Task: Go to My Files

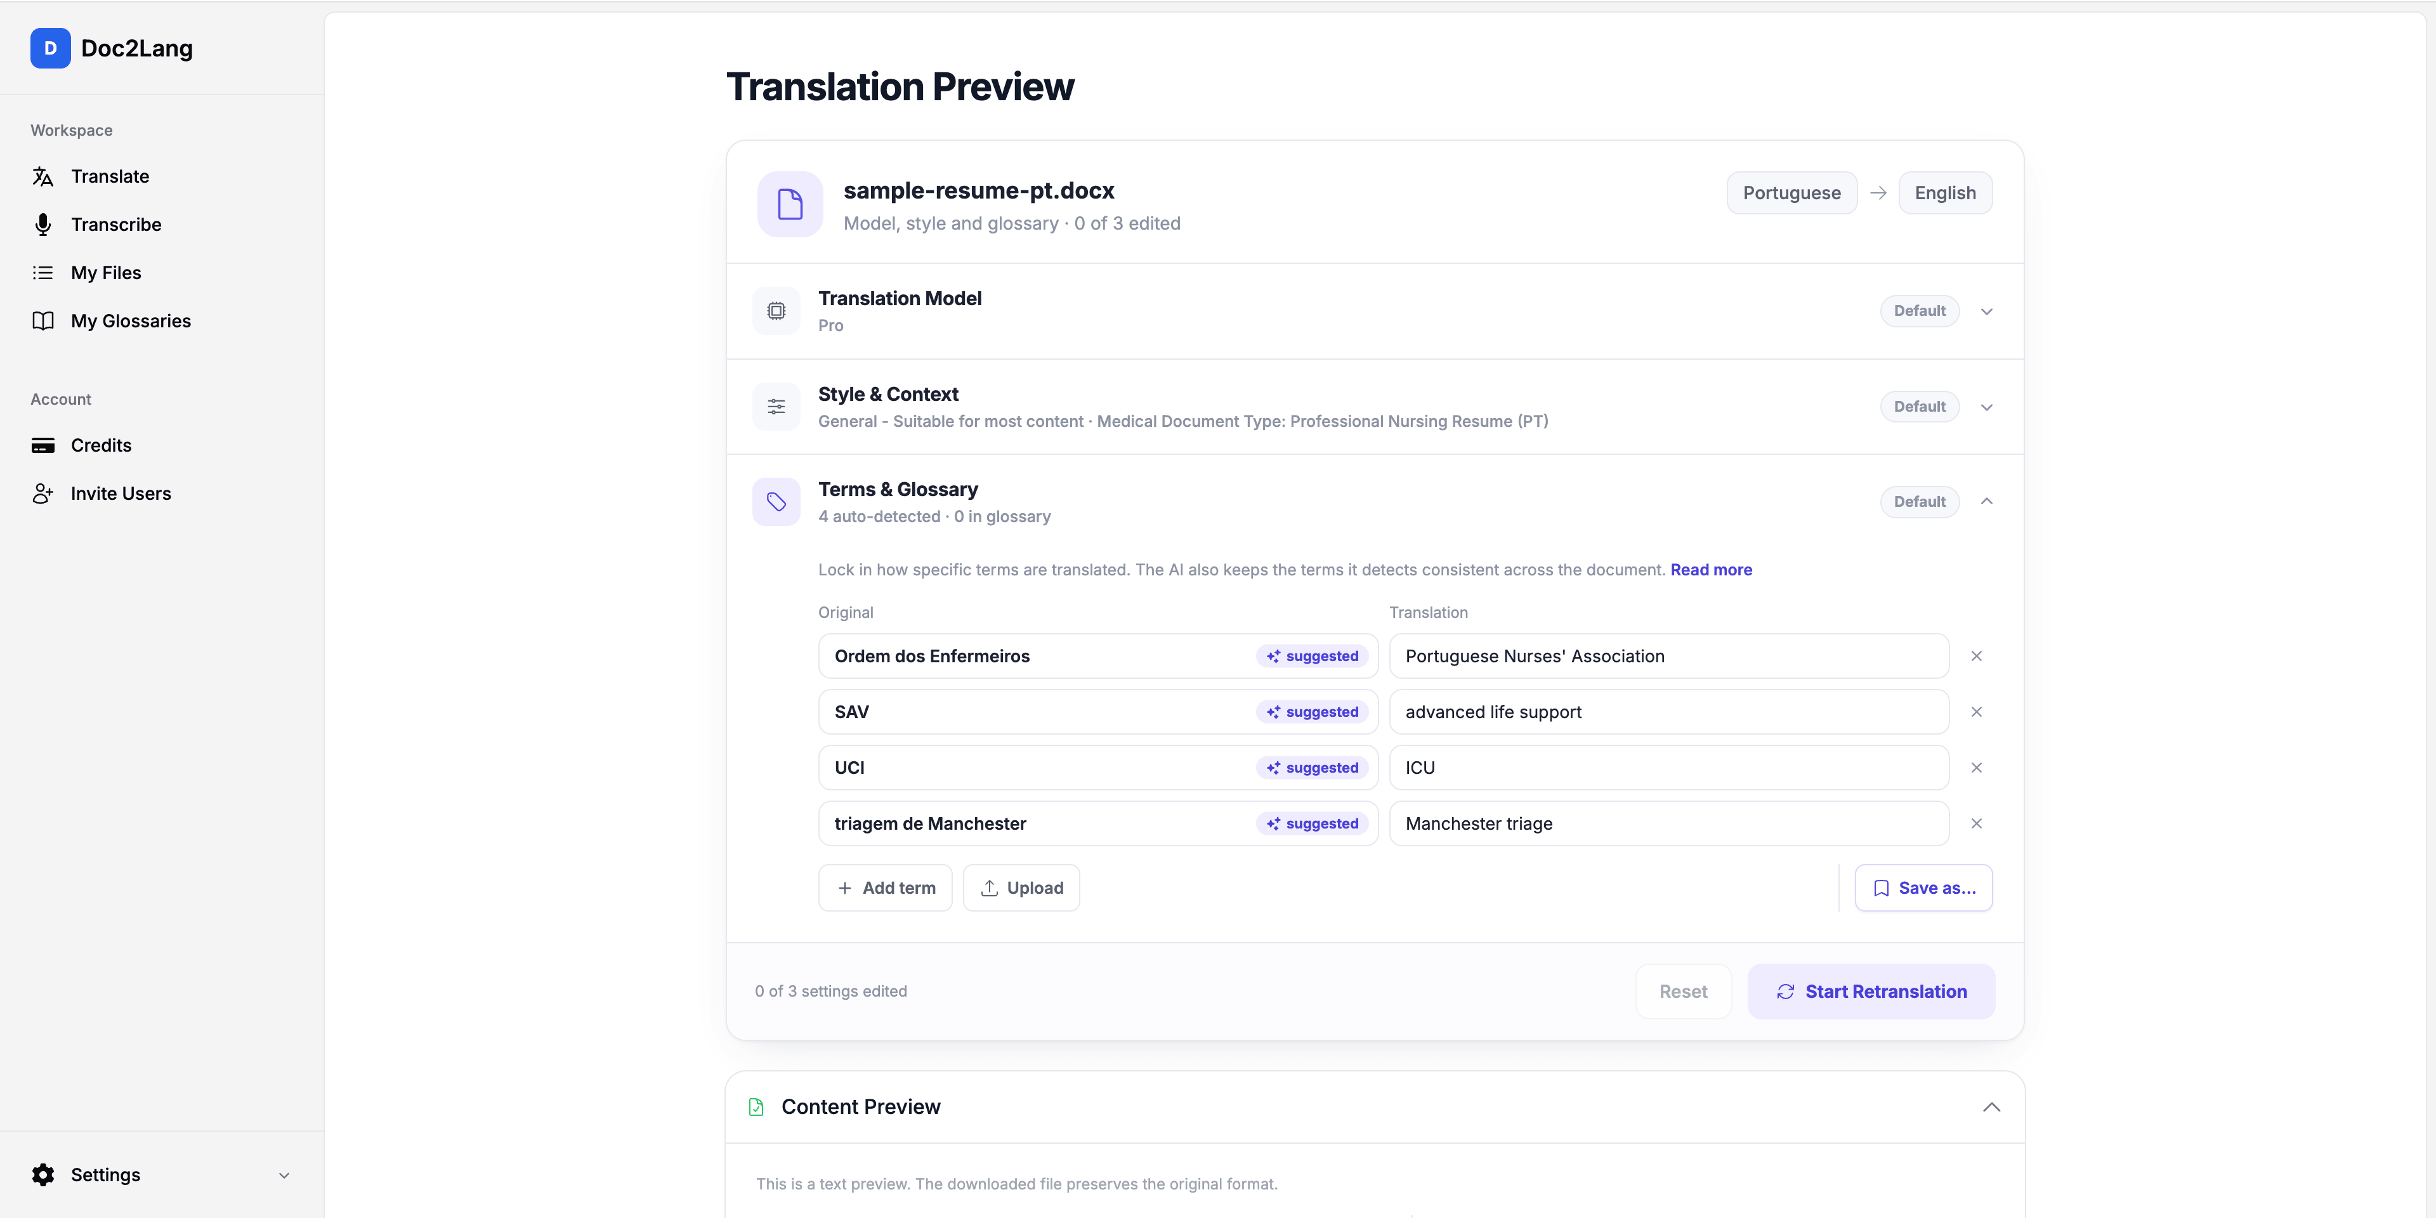Action: 106,273
